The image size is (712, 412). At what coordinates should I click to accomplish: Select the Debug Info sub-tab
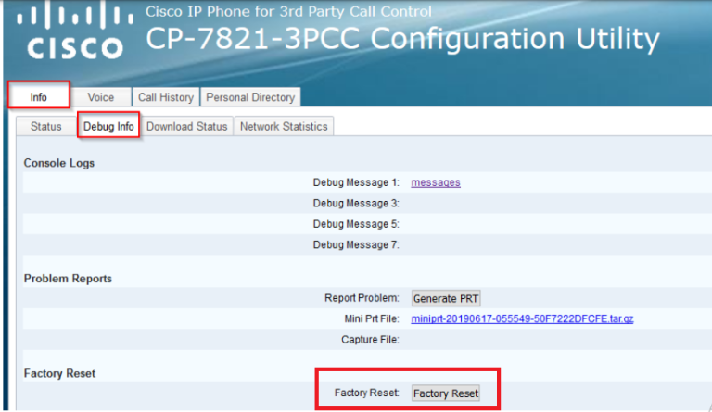108,127
